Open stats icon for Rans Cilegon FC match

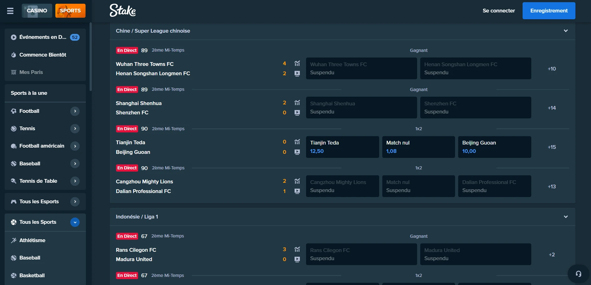[x=297, y=249]
